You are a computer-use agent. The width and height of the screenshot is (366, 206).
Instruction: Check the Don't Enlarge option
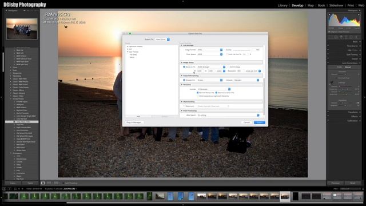point(229,67)
